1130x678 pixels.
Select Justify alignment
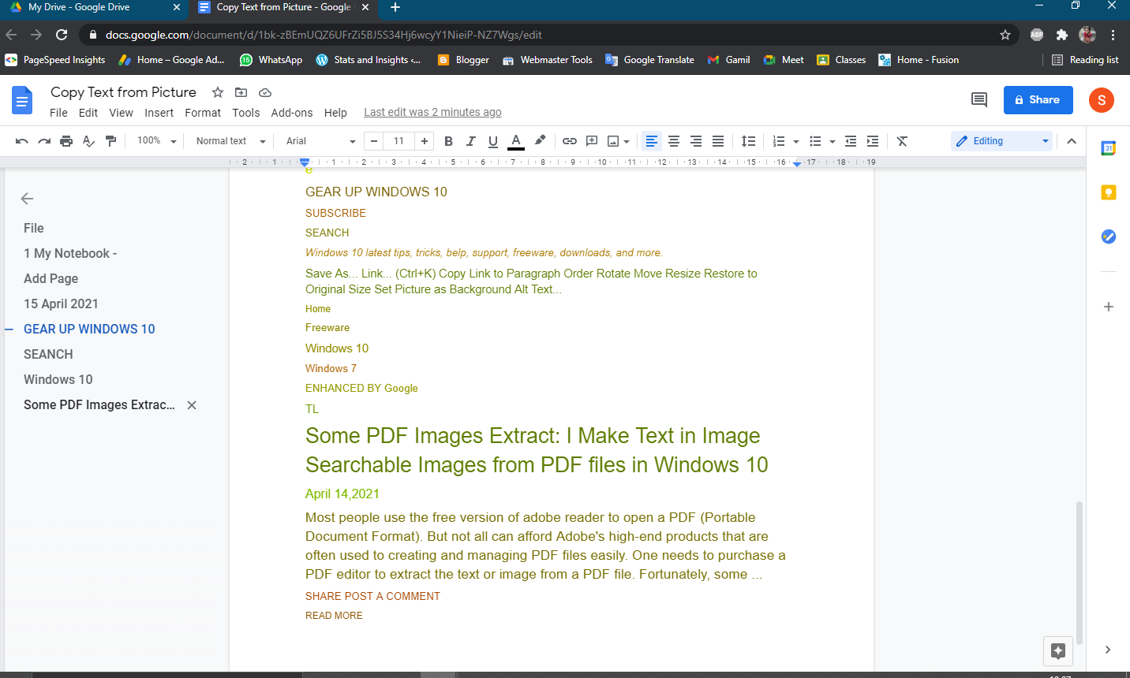pyautogui.click(x=718, y=141)
